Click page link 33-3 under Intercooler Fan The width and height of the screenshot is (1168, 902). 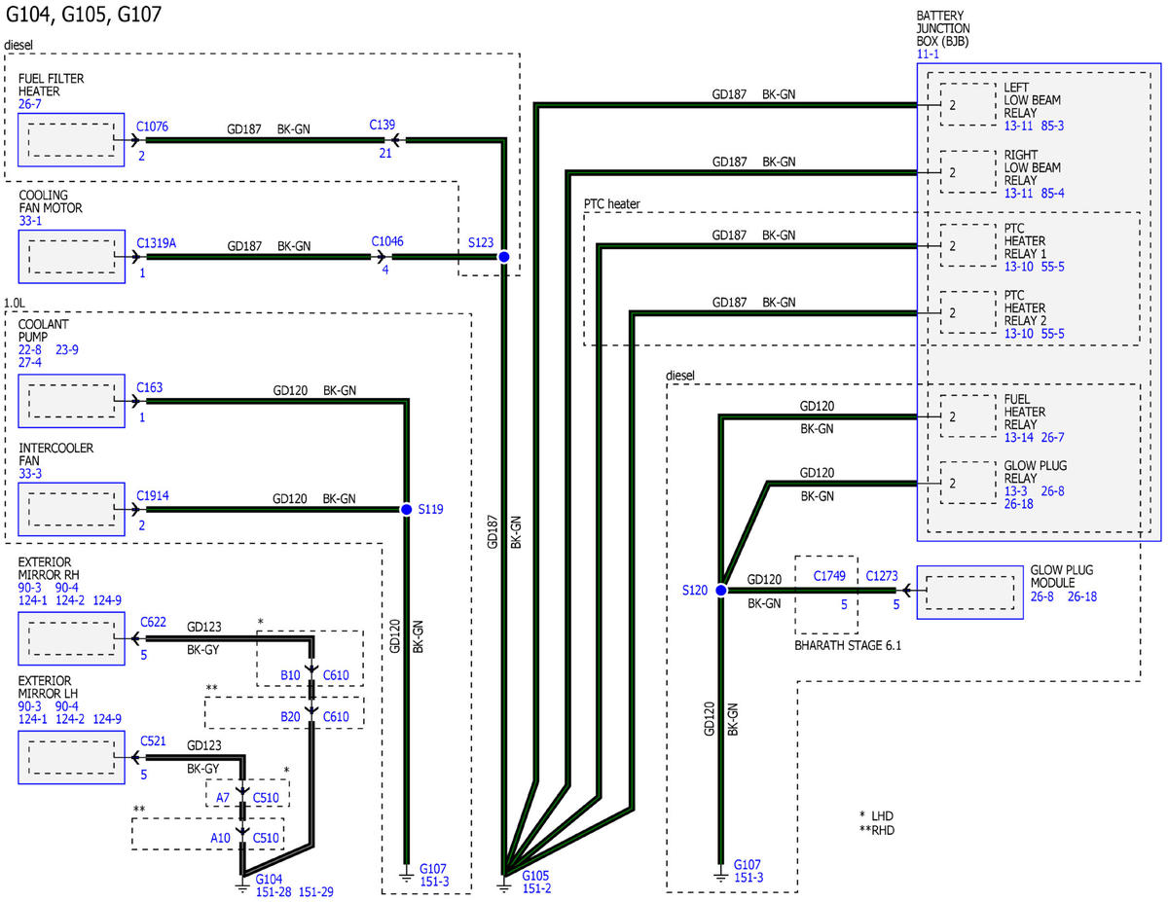tap(30, 474)
